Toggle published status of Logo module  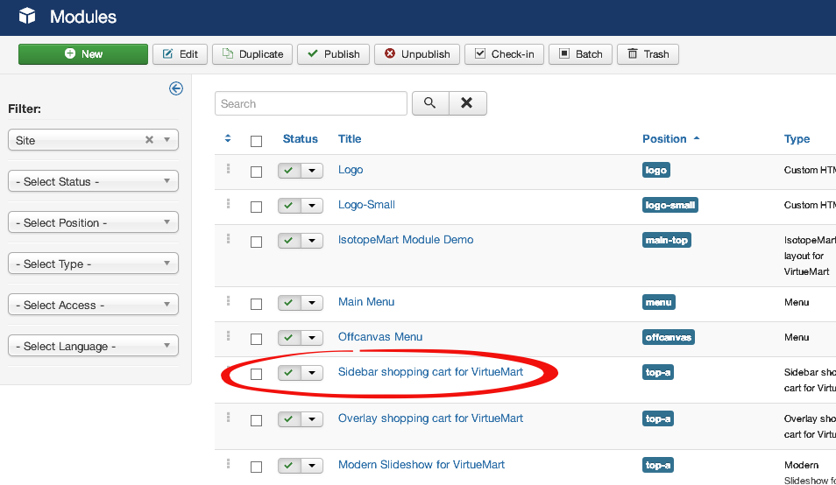click(x=288, y=171)
